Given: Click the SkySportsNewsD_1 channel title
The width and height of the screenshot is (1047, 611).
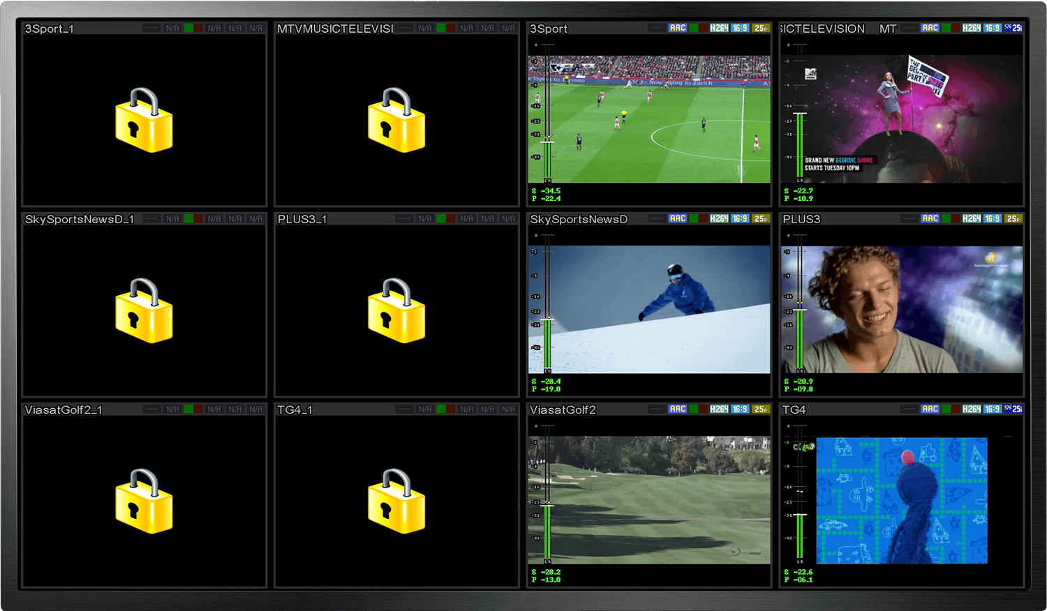Looking at the screenshot, I should (x=79, y=219).
